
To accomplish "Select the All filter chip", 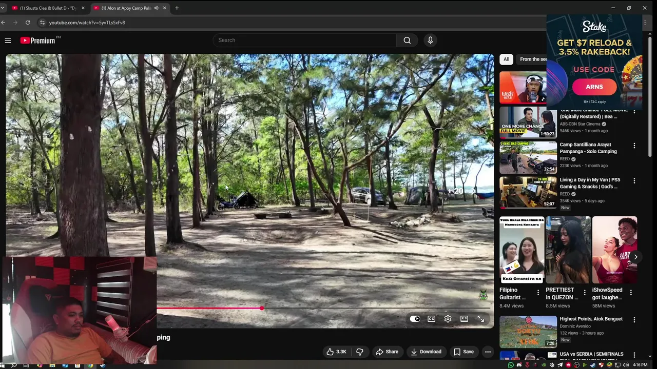I will point(506,59).
